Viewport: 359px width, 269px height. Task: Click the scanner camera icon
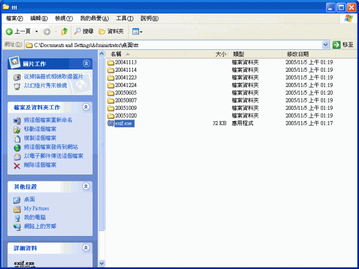click(x=17, y=77)
